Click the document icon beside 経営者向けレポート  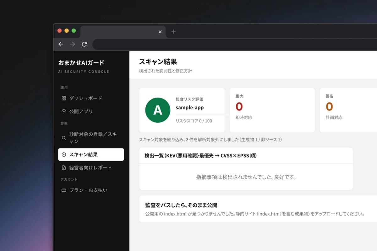tap(64, 168)
